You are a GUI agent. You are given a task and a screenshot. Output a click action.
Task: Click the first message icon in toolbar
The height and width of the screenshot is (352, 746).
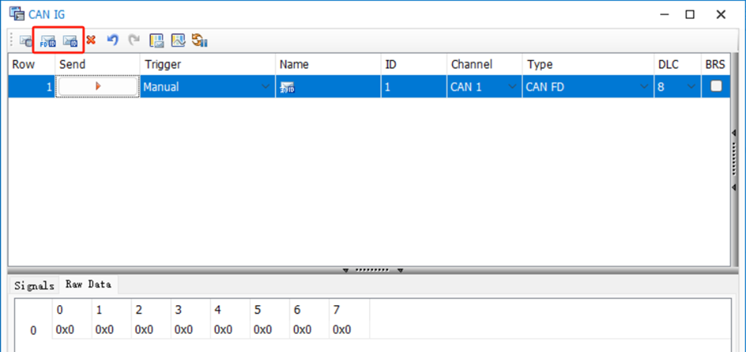click(26, 41)
